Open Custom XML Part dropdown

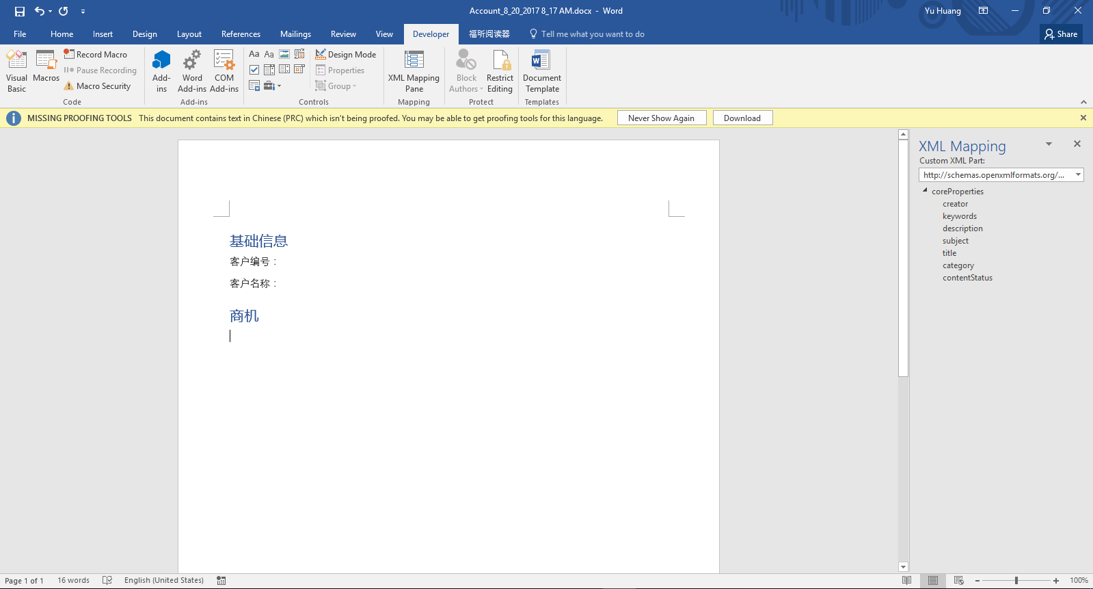[x=1078, y=174]
